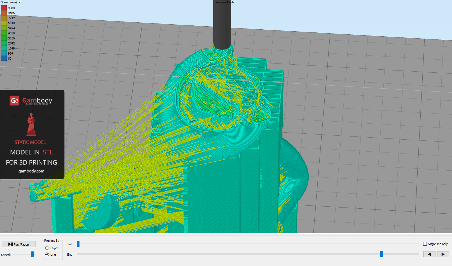Click the Play/Pause button
The width and height of the screenshot is (452, 266).
click(19, 244)
